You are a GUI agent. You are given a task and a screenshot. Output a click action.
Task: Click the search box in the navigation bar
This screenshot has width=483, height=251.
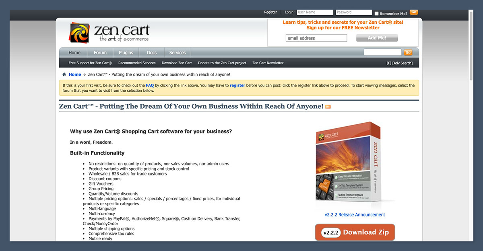(383, 52)
